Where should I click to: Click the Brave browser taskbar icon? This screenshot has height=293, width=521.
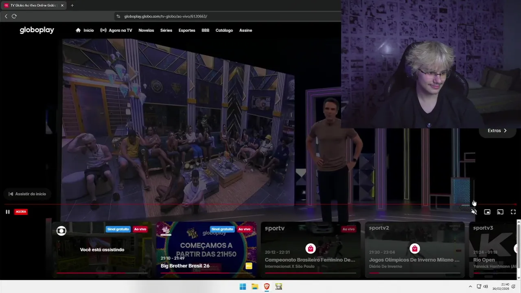click(267, 286)
